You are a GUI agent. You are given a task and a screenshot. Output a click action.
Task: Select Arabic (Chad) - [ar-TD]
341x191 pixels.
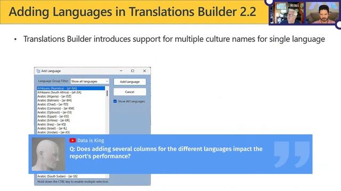point(71,105)
